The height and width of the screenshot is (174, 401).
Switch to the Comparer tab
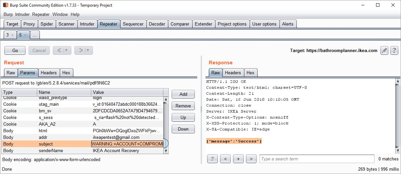click(180, 24)
